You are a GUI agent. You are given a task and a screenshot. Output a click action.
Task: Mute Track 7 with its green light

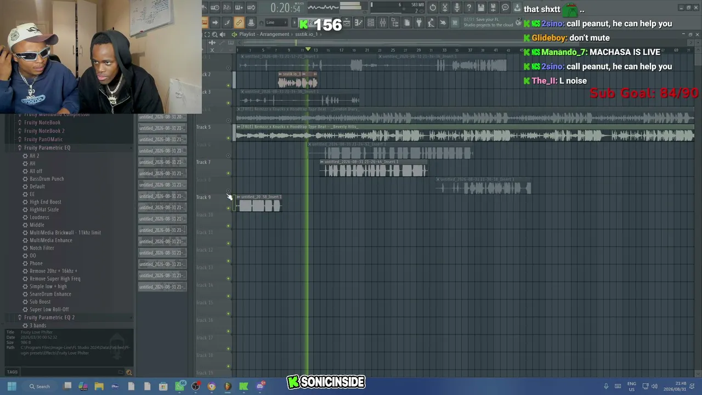[x=229, y=173]
